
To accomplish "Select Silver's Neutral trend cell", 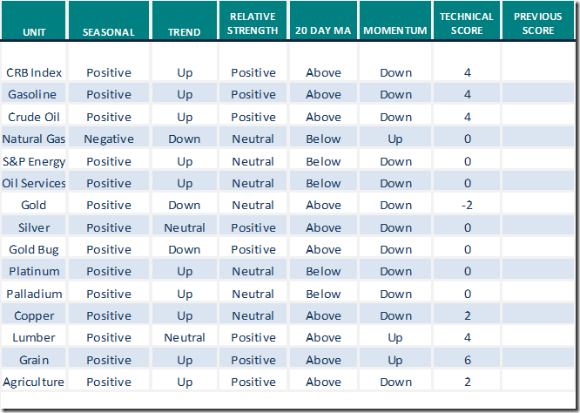I will [185, 227].
